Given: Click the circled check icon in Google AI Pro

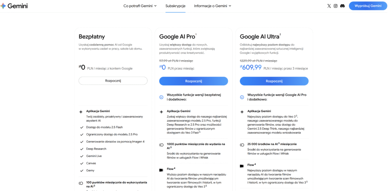Looking at the screenshot, I should coord(161,97).
